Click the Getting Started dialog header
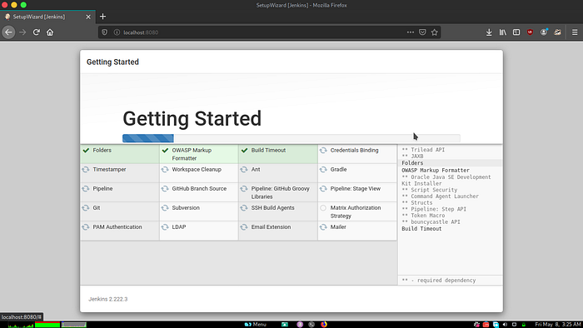Viewport: 583px width, 328px height. point(112,62)
